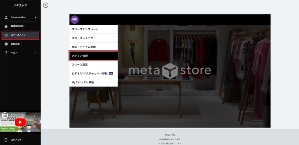
Task: Click the user avatar icon beside SakamotoTest
Action: [6, 17]
